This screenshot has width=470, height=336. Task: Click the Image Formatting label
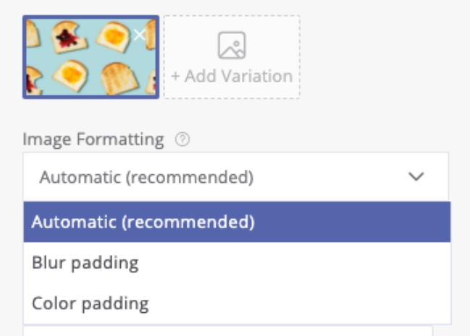point(93,139)
